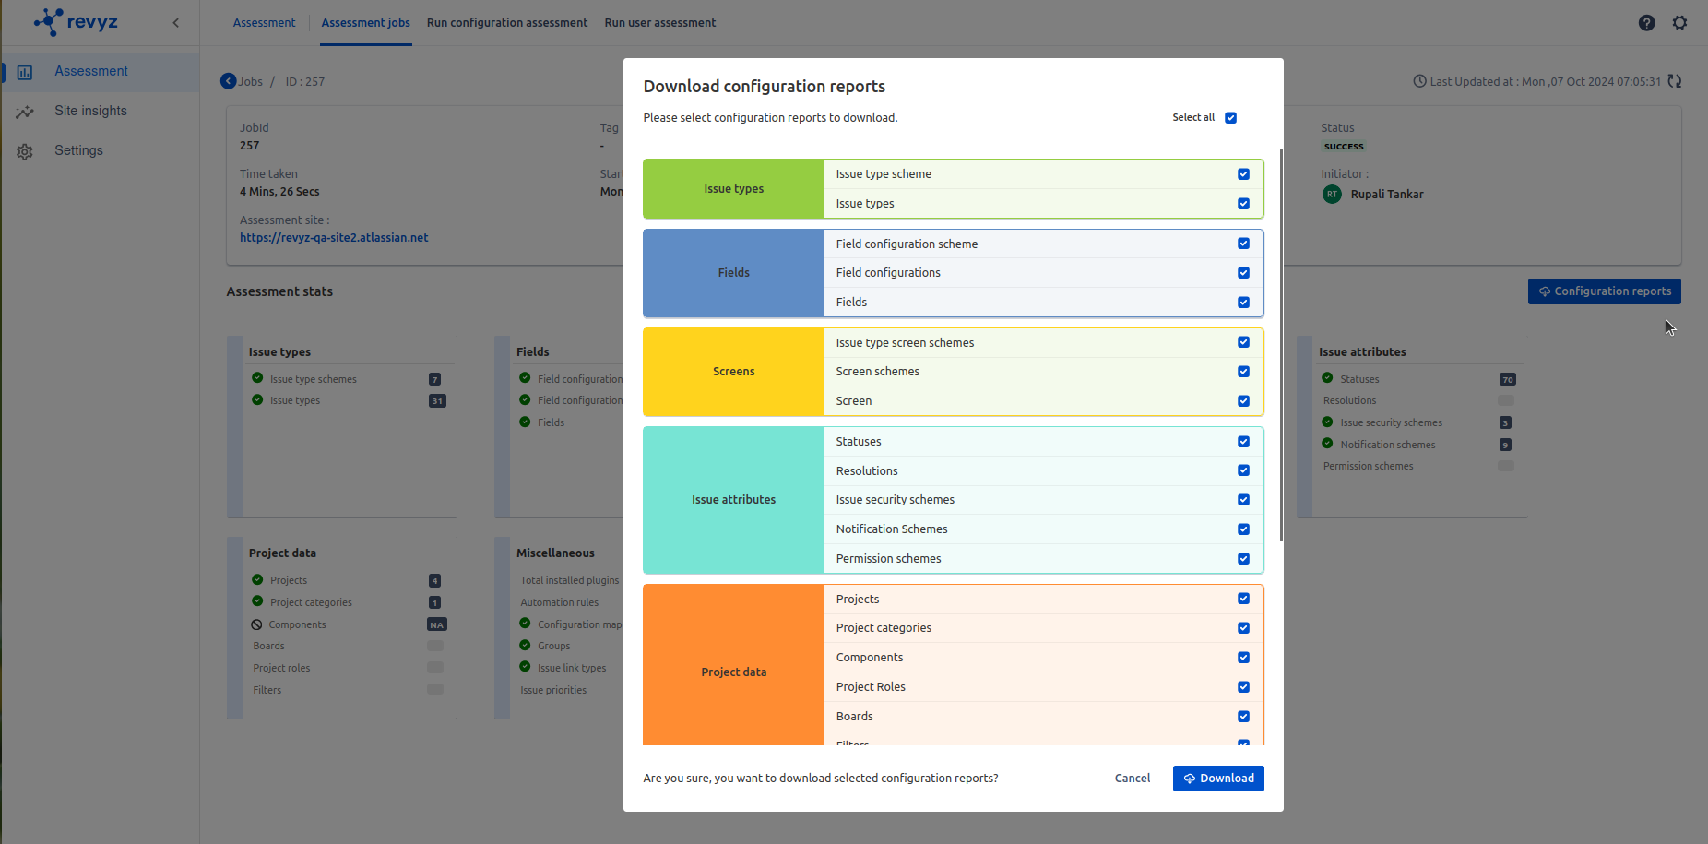Toggle the Permission schemes checkbox
Image resolution: width=1708 pixels, height=844 pixels.
(1243, 559)
